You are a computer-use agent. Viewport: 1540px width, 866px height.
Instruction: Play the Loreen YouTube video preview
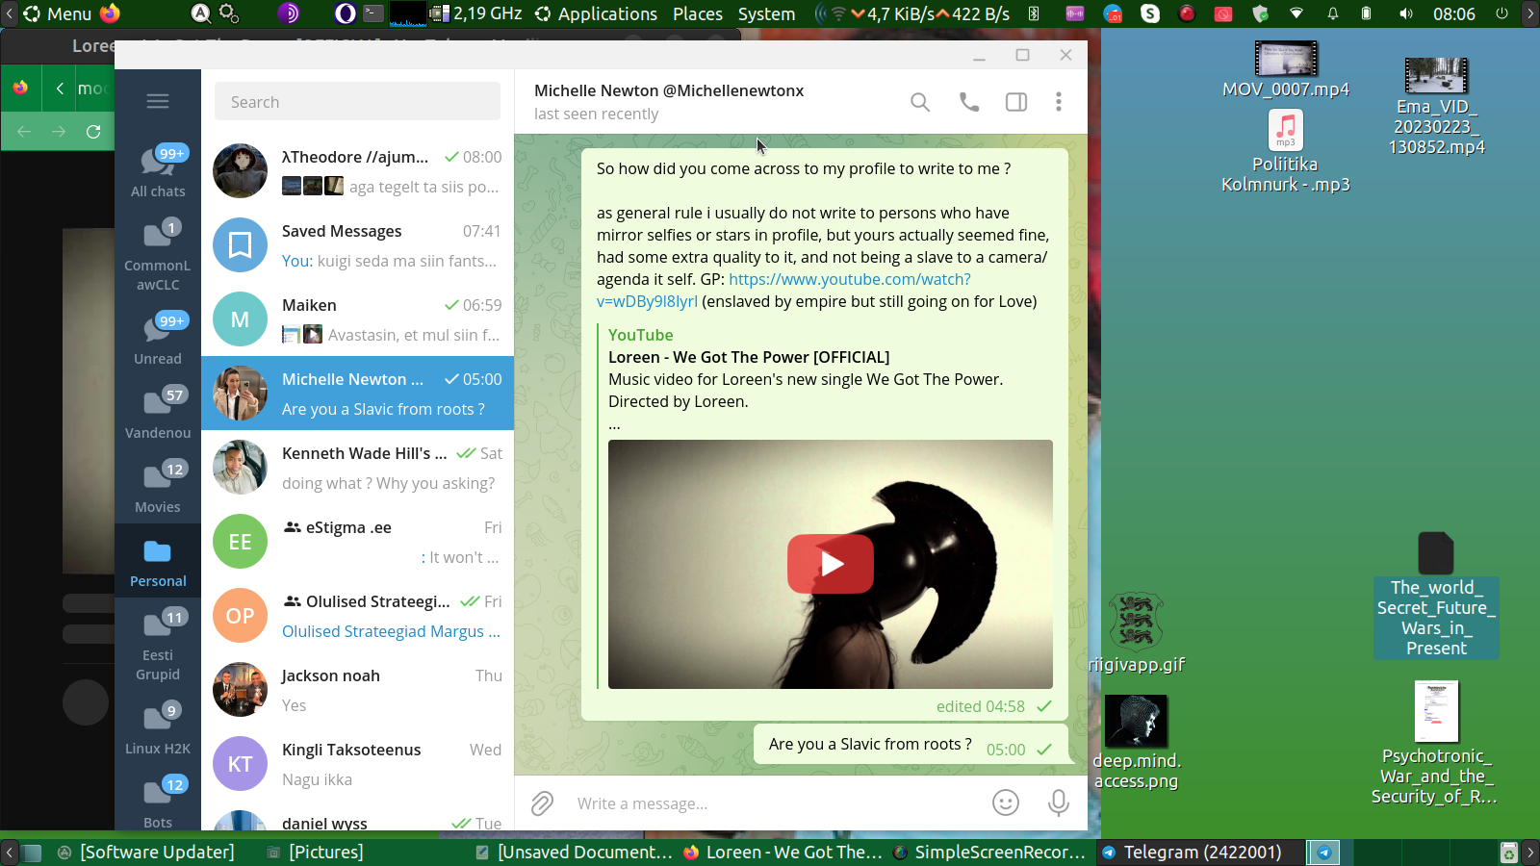pos(831,564)
